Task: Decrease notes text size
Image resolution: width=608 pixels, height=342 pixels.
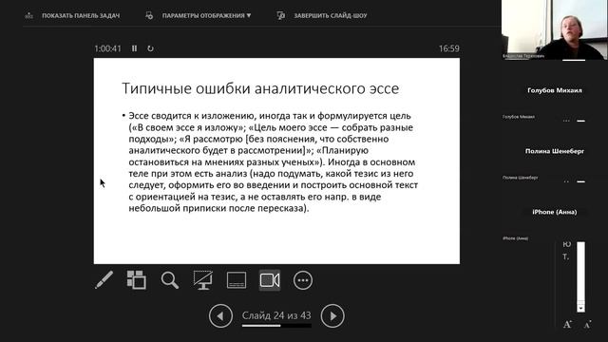Action: tap(587, 324)
